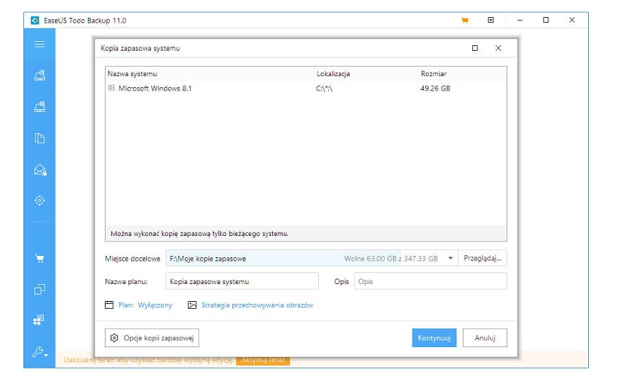Image resolution: width=617 pixels, height=389 pixels.
Task: Select the Microsoft Windows 8.1 row
Action: click(x=306, y=89)
